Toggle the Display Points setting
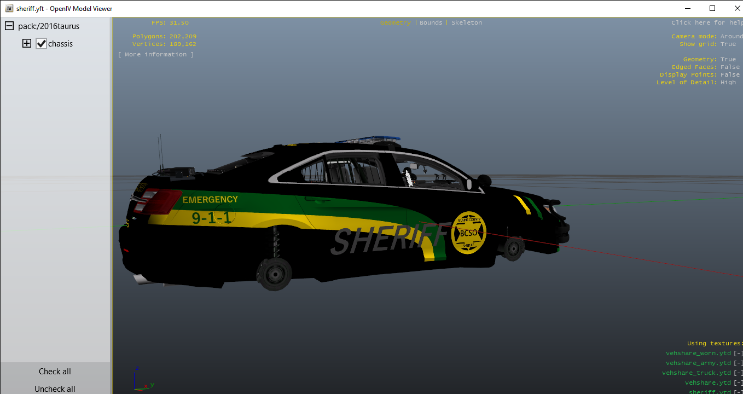The height and width of the screenshot is (394, 743). [729, 75]
